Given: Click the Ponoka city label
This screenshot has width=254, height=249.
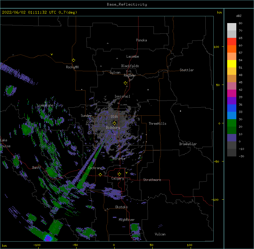Looking at the screenshot, I should point(141,40).
